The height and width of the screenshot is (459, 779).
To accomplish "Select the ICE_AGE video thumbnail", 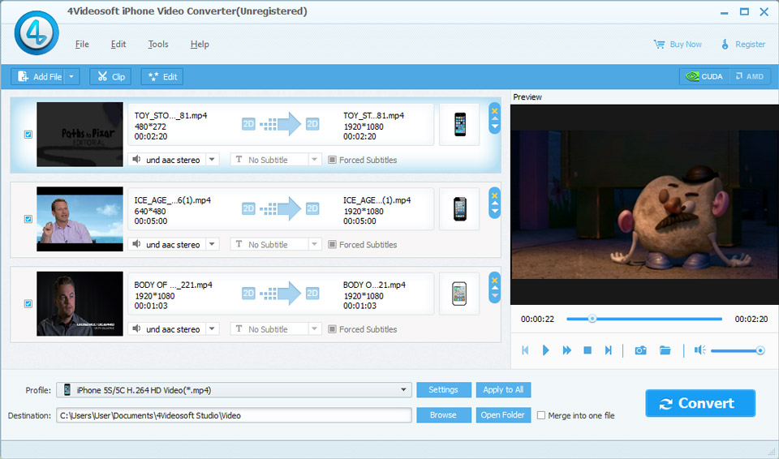I will pos(80,219).
